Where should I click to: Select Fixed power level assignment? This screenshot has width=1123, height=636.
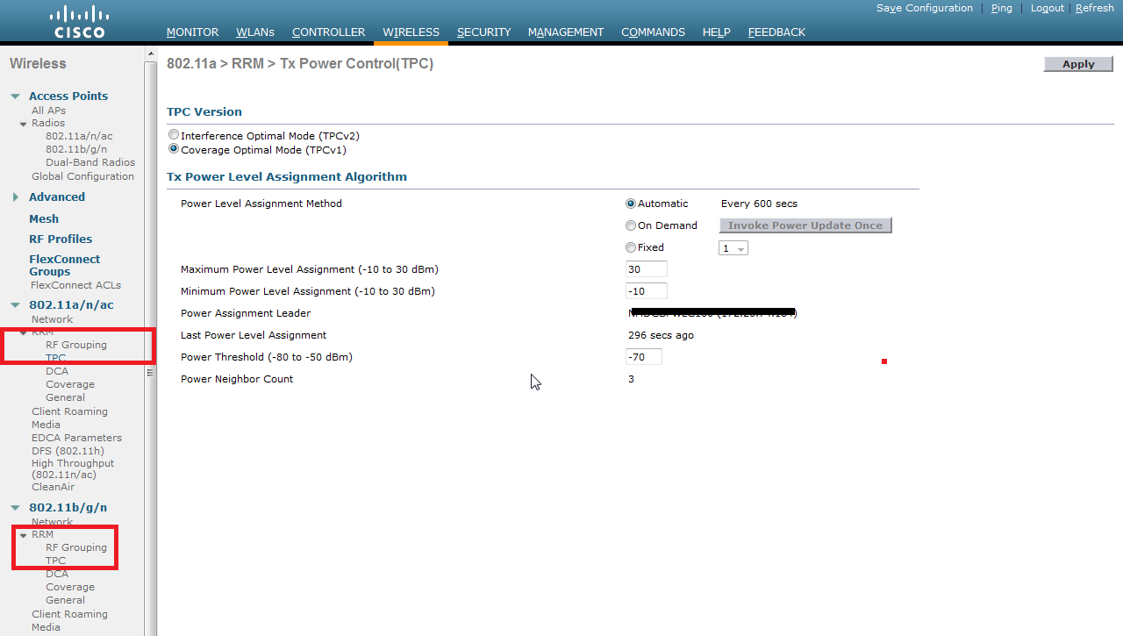point(631,247)
